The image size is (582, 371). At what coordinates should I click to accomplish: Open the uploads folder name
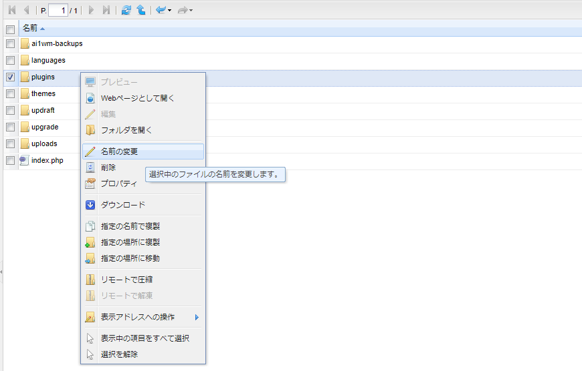[x=44, y=143]
